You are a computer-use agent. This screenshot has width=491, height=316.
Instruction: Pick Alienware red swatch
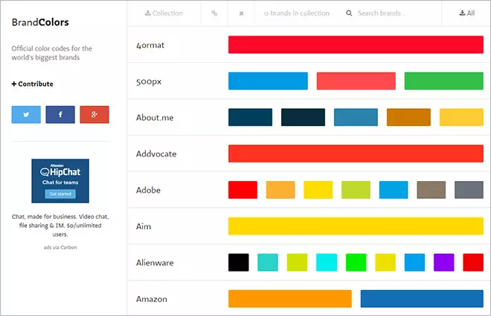[473, 263]
